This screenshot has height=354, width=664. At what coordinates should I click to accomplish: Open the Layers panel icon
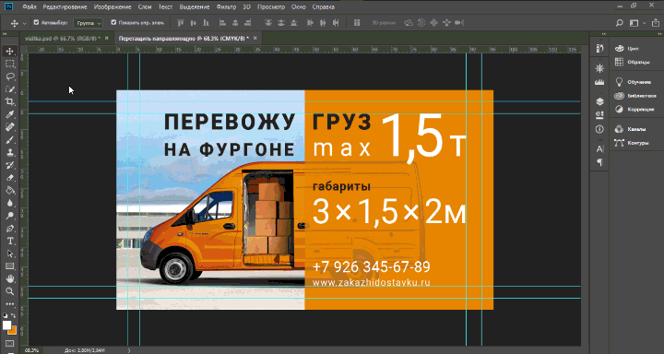tap(599, 101)
